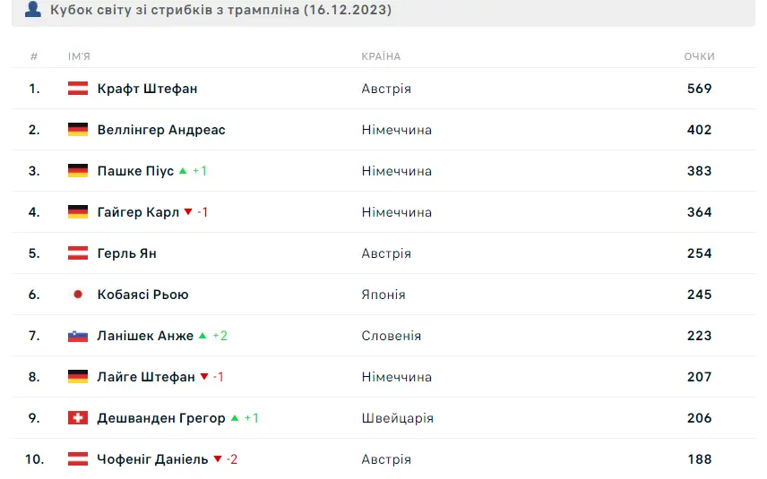
Task: Click the person icon beside the World Cup title
Action: (33, 9)
